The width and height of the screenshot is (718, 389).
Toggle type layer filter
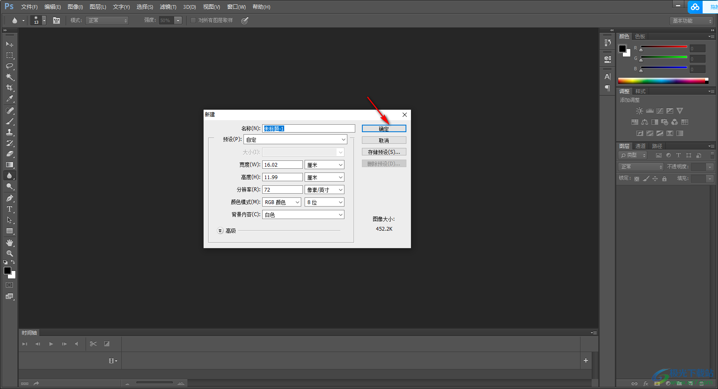(x=679, y=155)
